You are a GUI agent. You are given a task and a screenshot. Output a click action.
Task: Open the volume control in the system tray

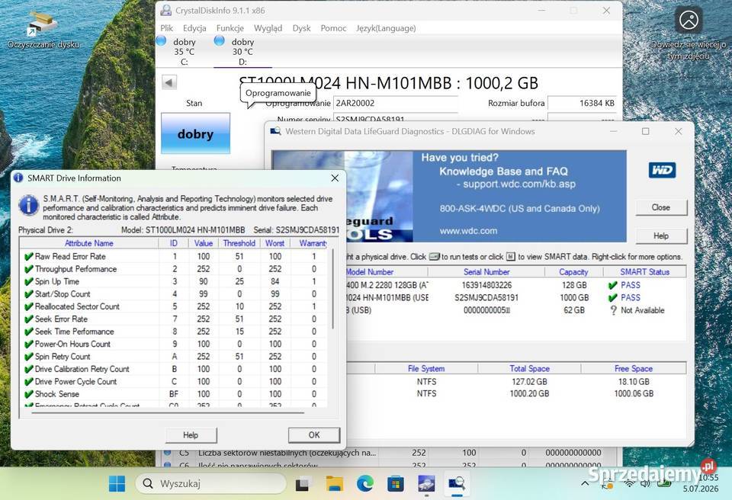[x=645, y=484]
